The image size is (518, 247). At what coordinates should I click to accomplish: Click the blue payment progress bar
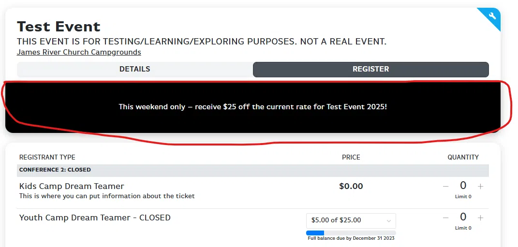coord(351,233)
